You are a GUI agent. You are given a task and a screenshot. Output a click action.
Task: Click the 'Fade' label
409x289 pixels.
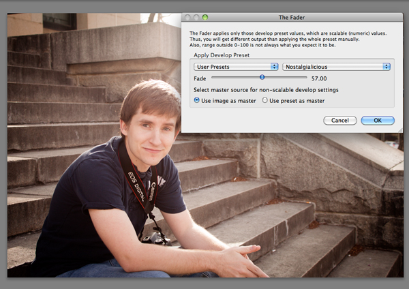coord(200,78)
